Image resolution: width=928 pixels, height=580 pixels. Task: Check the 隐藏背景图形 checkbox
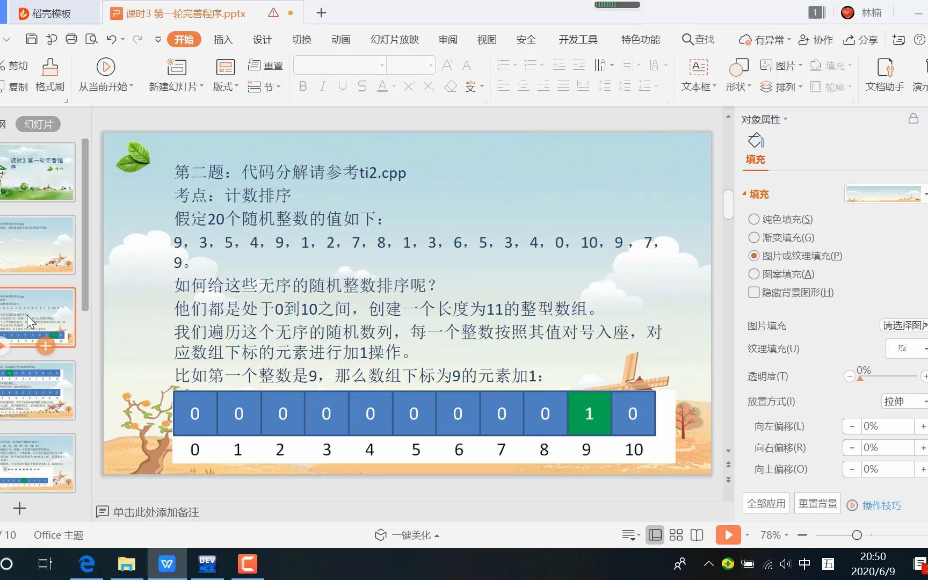point(754,292)
